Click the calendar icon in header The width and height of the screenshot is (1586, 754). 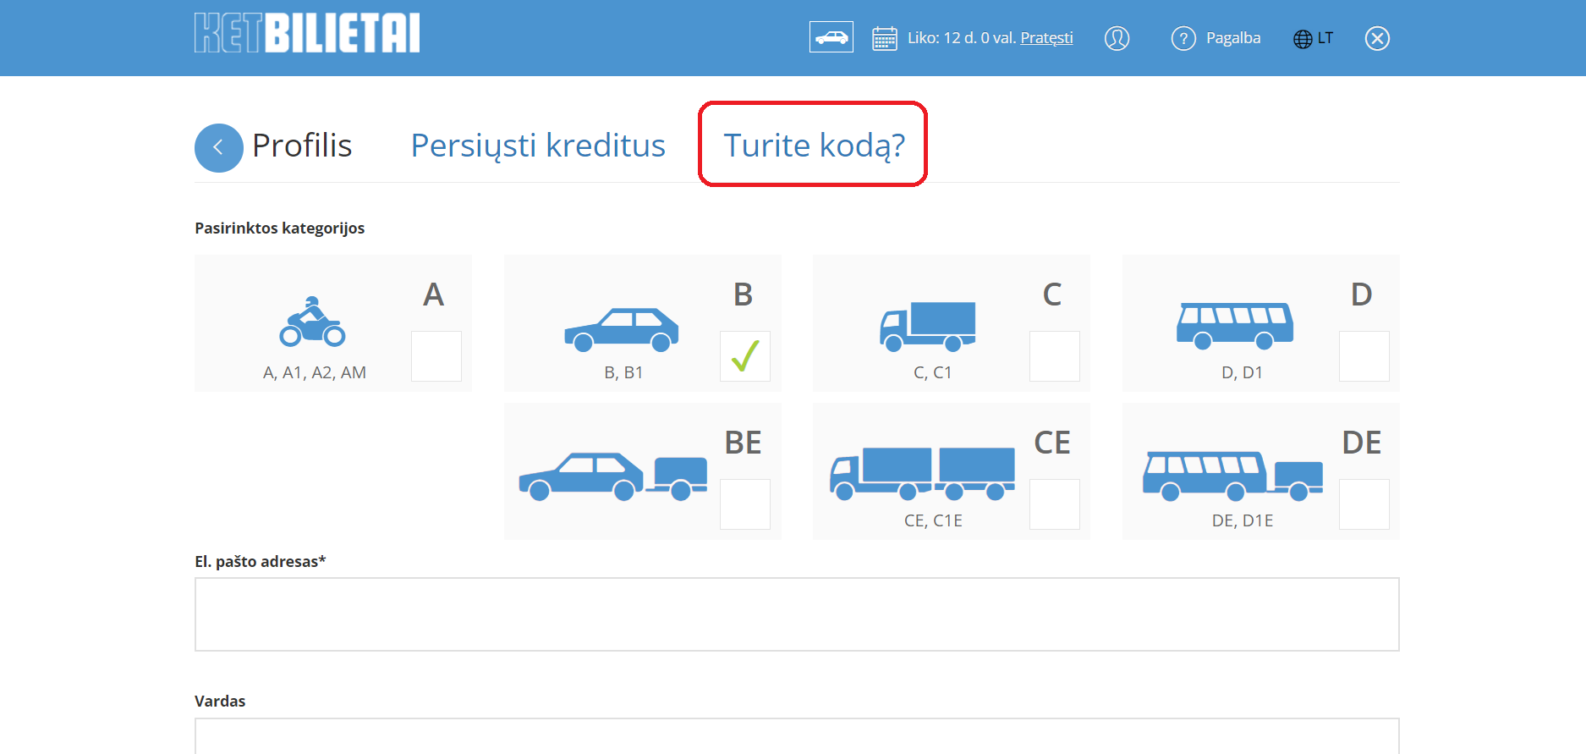tap(884, 38)
